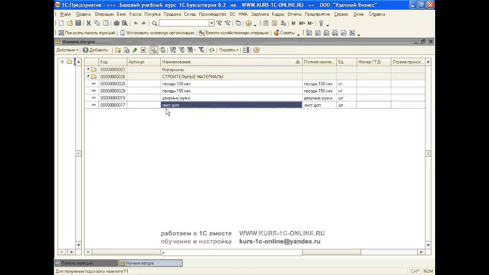Click the search text input field
Image resolution: width=489 pixels, height=275 pixels.
tap(184, 23)
